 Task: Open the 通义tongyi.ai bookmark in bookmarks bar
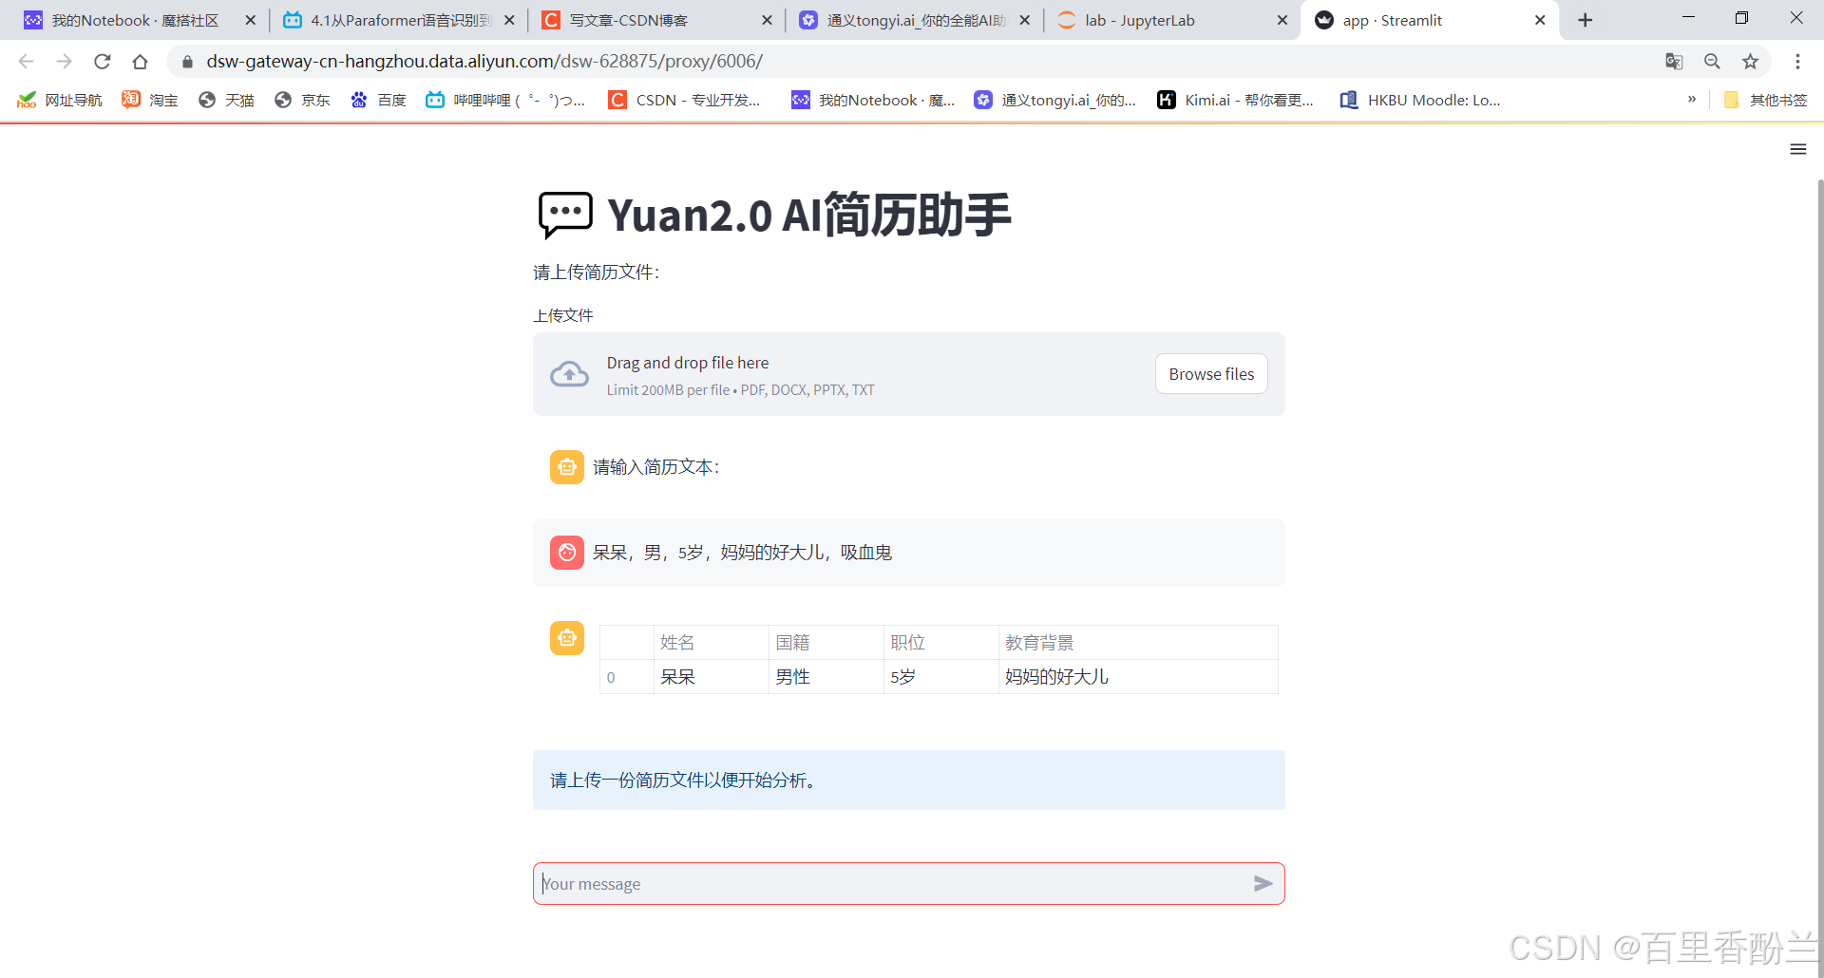click(x=1055, y=100)
